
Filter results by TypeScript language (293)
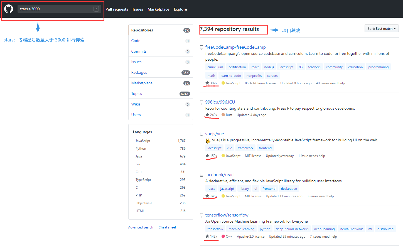tap(161, 180)
